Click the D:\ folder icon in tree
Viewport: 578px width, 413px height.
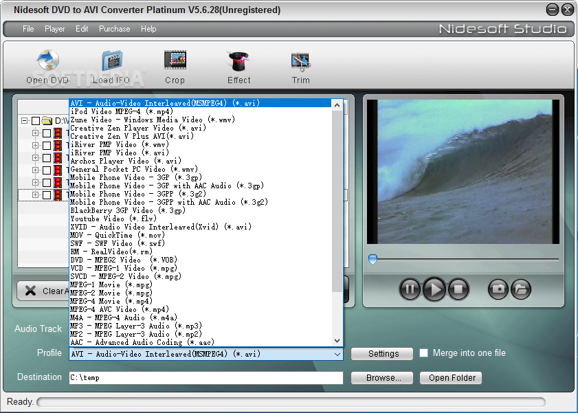(x=47, y=120)
